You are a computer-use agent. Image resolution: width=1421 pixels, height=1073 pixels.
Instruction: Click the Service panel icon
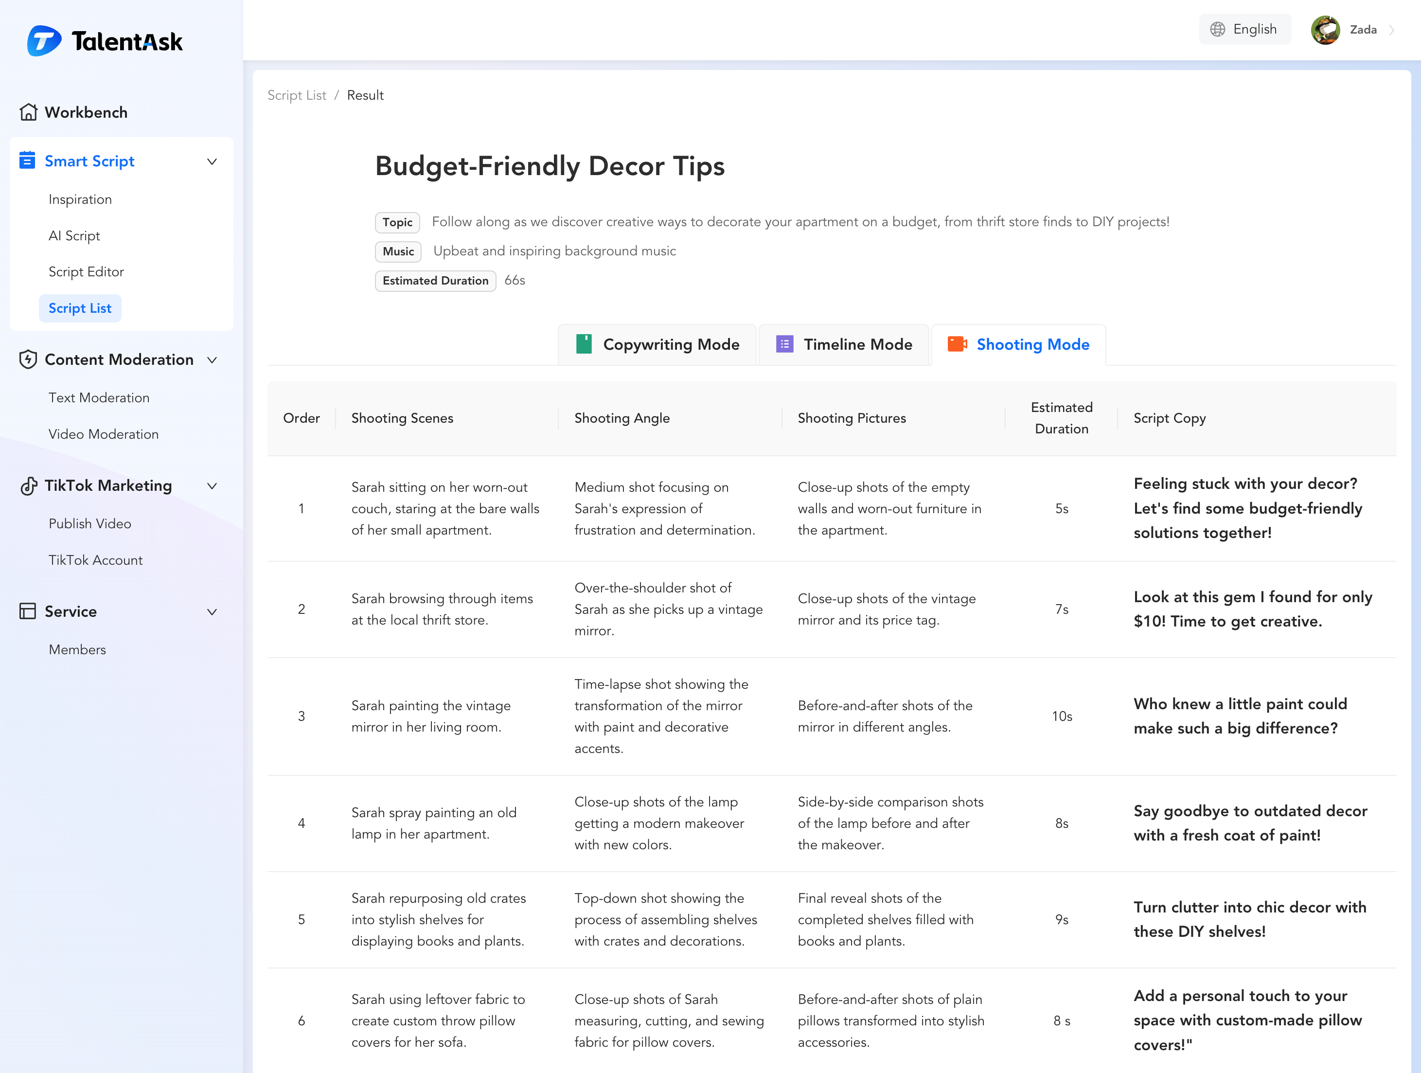[x=28, y=611]
